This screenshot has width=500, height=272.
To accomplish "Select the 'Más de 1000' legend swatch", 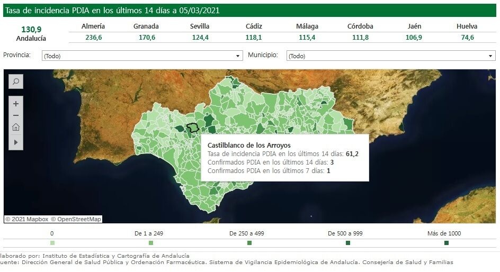I will (x=447, y=243).
